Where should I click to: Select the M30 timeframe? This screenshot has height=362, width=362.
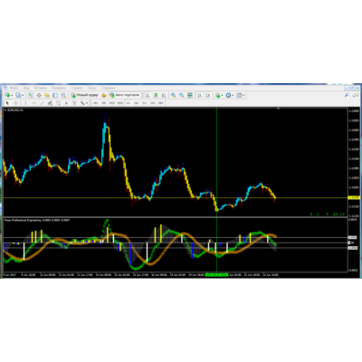pos(120,103)
